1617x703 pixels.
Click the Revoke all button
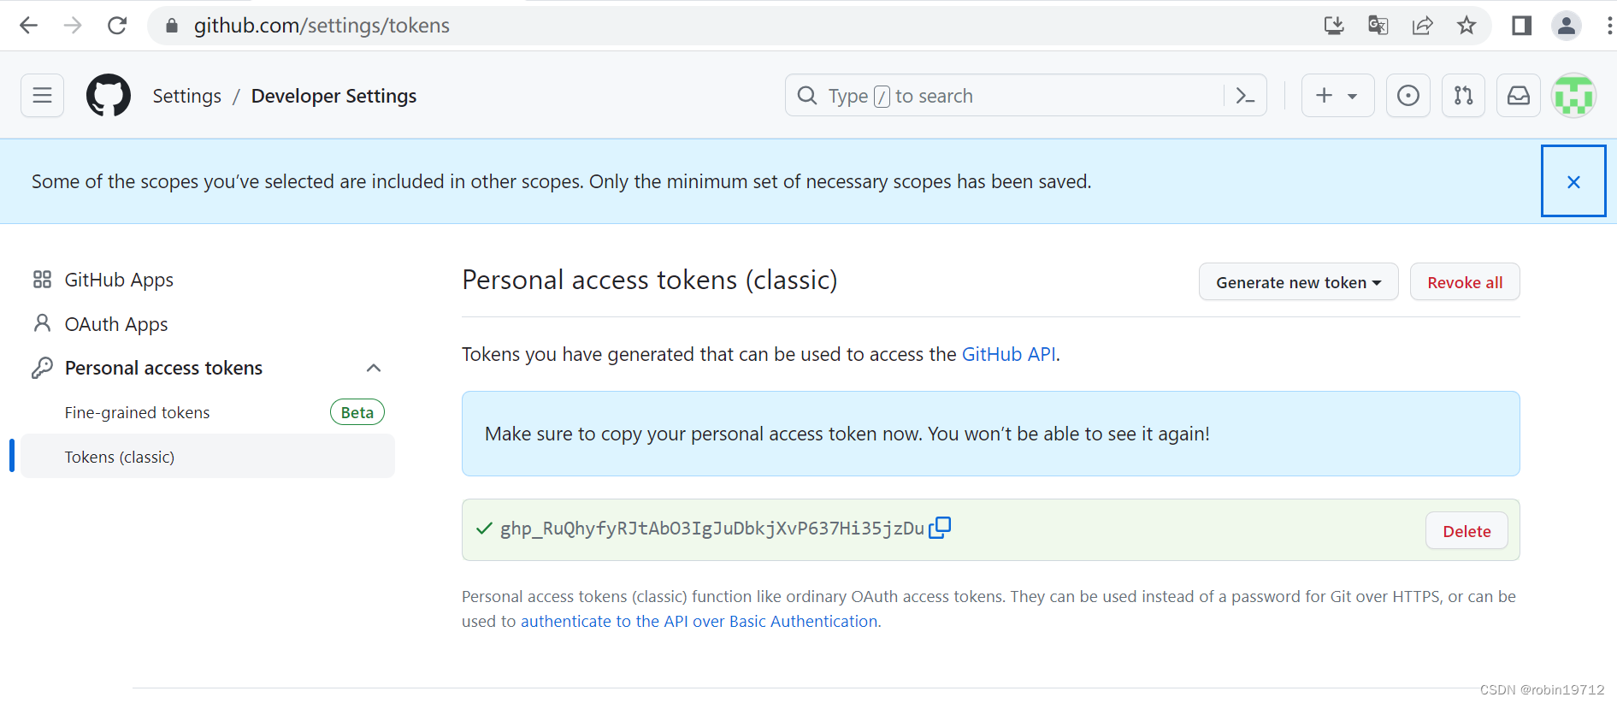1465,282
